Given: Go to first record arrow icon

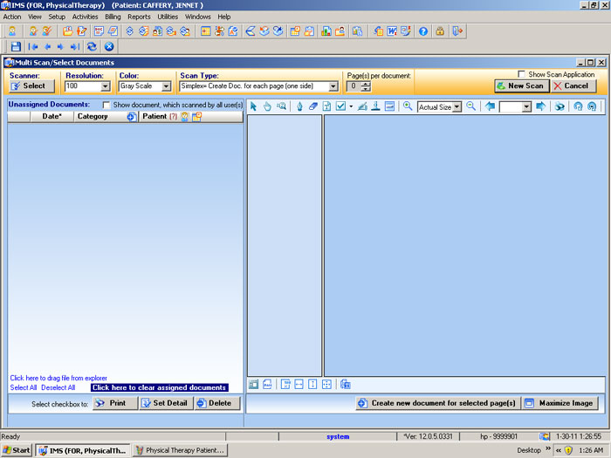Looking at the screenshot, I should (33, 47).
